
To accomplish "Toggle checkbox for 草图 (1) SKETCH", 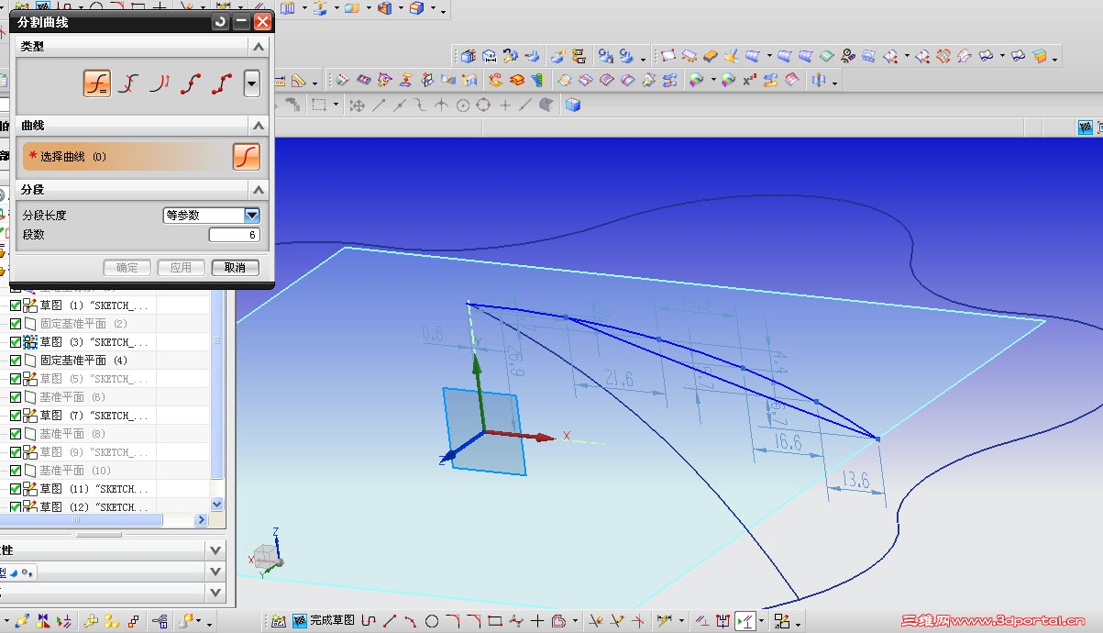I will click(x=16, y=305).
